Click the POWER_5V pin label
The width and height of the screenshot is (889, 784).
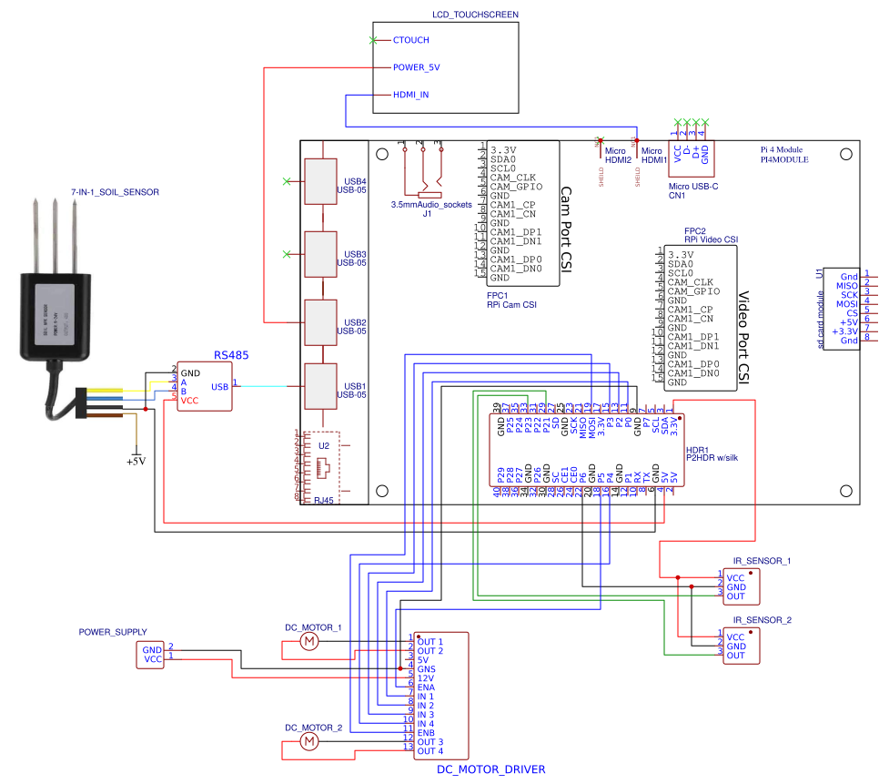tap(416, 67)
